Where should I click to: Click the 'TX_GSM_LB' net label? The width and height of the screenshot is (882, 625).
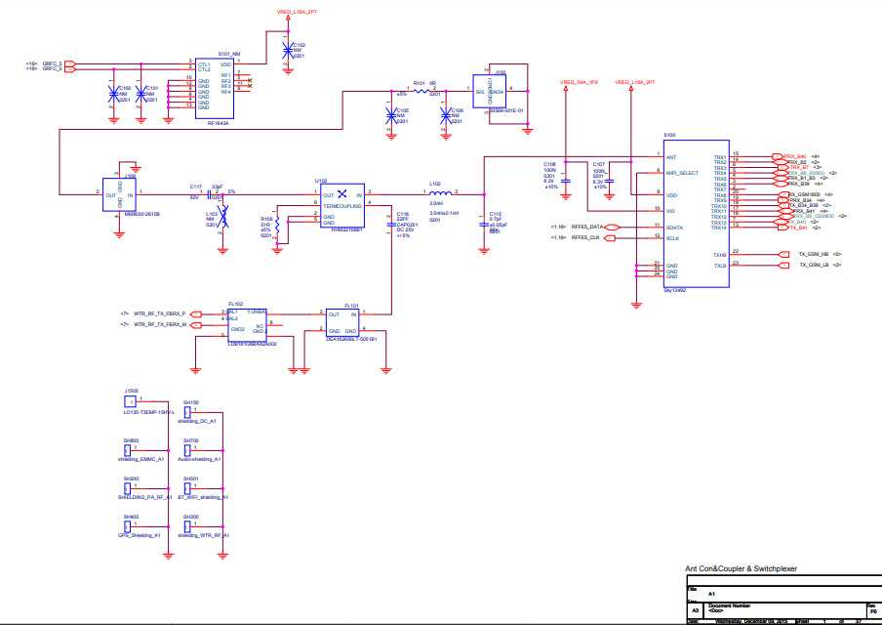pos(814,266)
